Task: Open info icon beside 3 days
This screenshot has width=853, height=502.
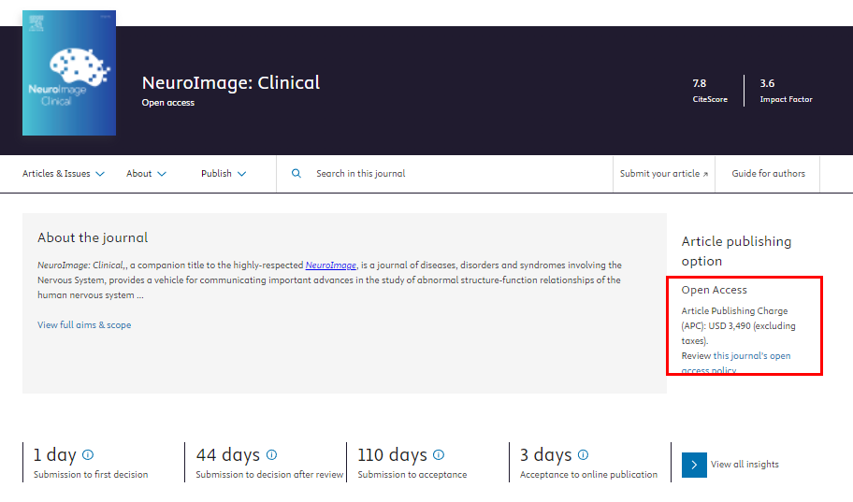Action: point(583,455)
